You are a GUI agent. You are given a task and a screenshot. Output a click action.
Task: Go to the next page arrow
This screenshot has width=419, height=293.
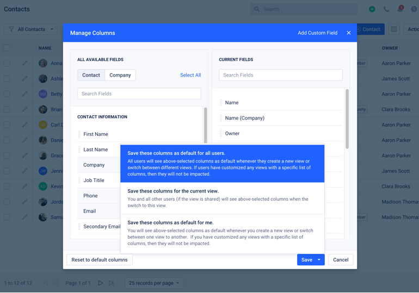pos(100,283)
